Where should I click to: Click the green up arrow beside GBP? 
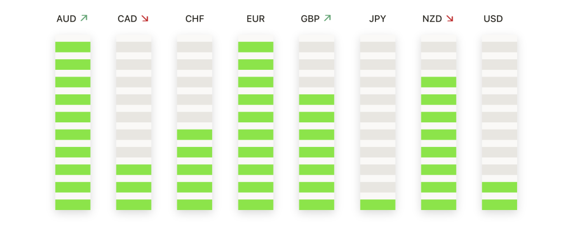pyautogui.click(x=327, y=18)
